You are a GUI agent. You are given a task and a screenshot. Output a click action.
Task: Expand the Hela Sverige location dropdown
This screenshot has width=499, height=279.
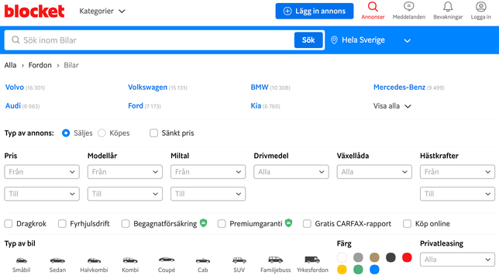point(370,40)
